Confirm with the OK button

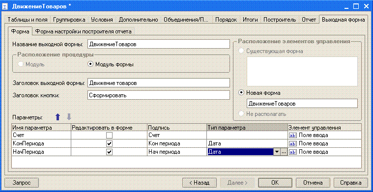click(x=275, y=183)
